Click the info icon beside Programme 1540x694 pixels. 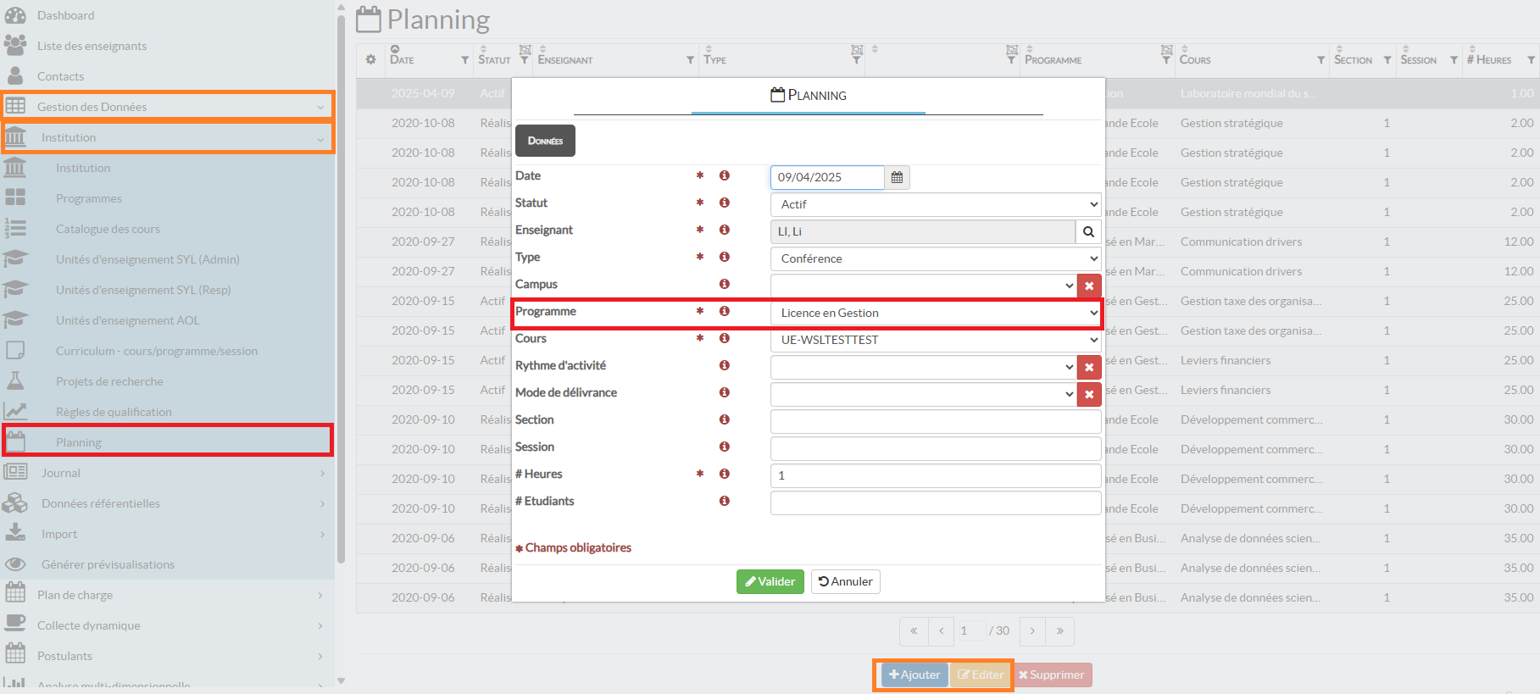point(725,311)
